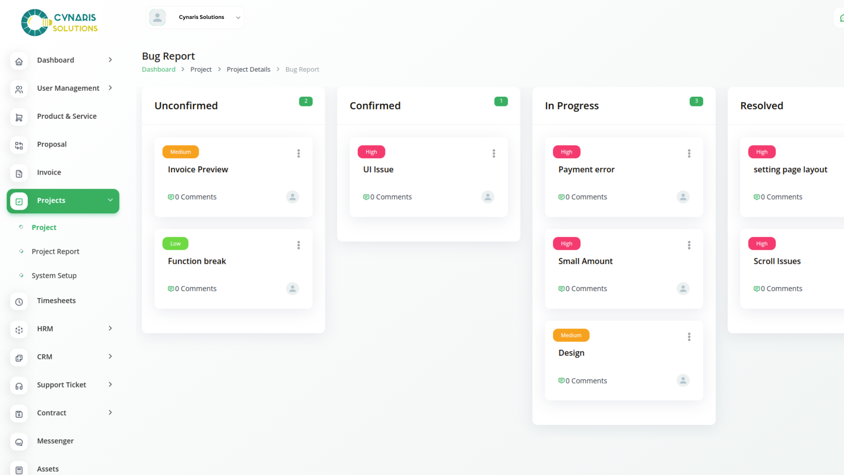Click the Dashboard home icon in the sidebar
This screenshot has height=475, width=844.
(19, 61)
